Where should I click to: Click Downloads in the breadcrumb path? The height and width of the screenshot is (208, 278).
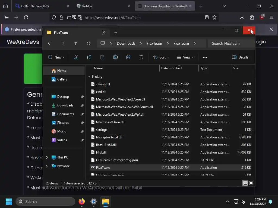click(126, 43)
